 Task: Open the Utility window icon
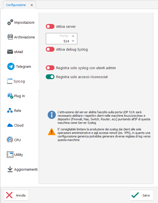[x=10, y=155]
